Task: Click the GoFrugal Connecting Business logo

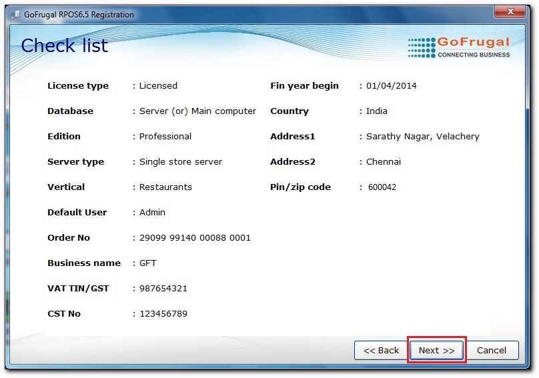Action: pyautogui.click(x=459, y=47)
